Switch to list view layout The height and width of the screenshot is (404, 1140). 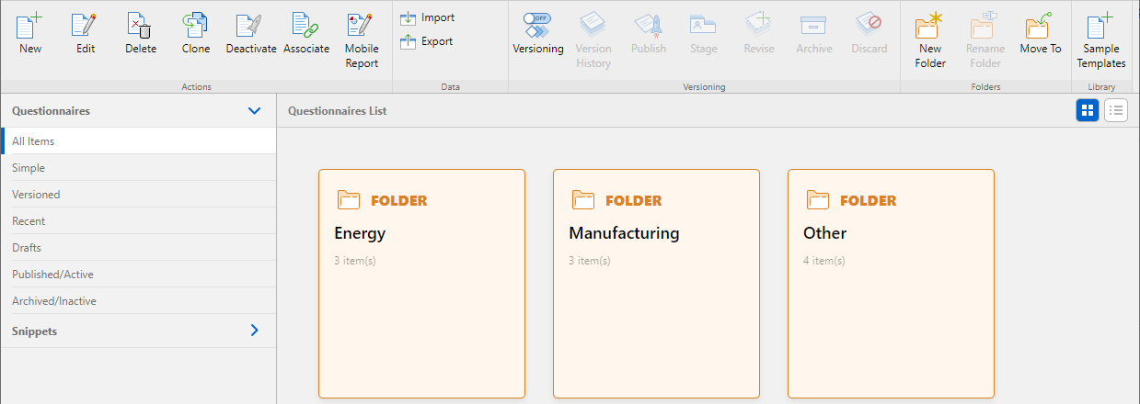point(1115,111)
